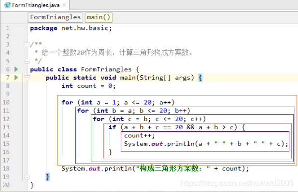Image resolution: width=298 pixels, height=192 pixels.
Task: Click 'String[] args' in the main signature
Action: coord(165,78)
